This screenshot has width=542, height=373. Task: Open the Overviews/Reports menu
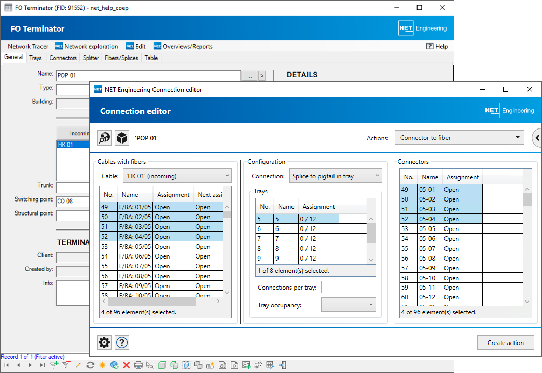(183, 46)
